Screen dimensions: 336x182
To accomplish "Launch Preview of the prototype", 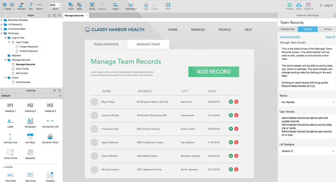I will tap(289, 6).
